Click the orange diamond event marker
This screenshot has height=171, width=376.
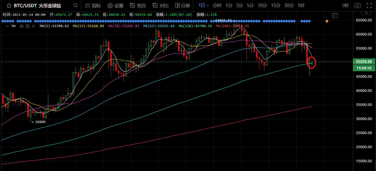point(327,21)
